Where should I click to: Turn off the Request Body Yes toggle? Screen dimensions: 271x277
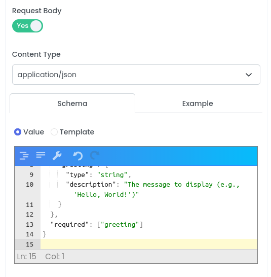point(27,26)
